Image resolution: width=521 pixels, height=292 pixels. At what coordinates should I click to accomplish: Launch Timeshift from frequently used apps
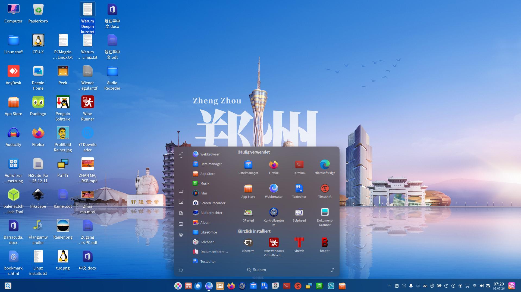pos(325,191)
